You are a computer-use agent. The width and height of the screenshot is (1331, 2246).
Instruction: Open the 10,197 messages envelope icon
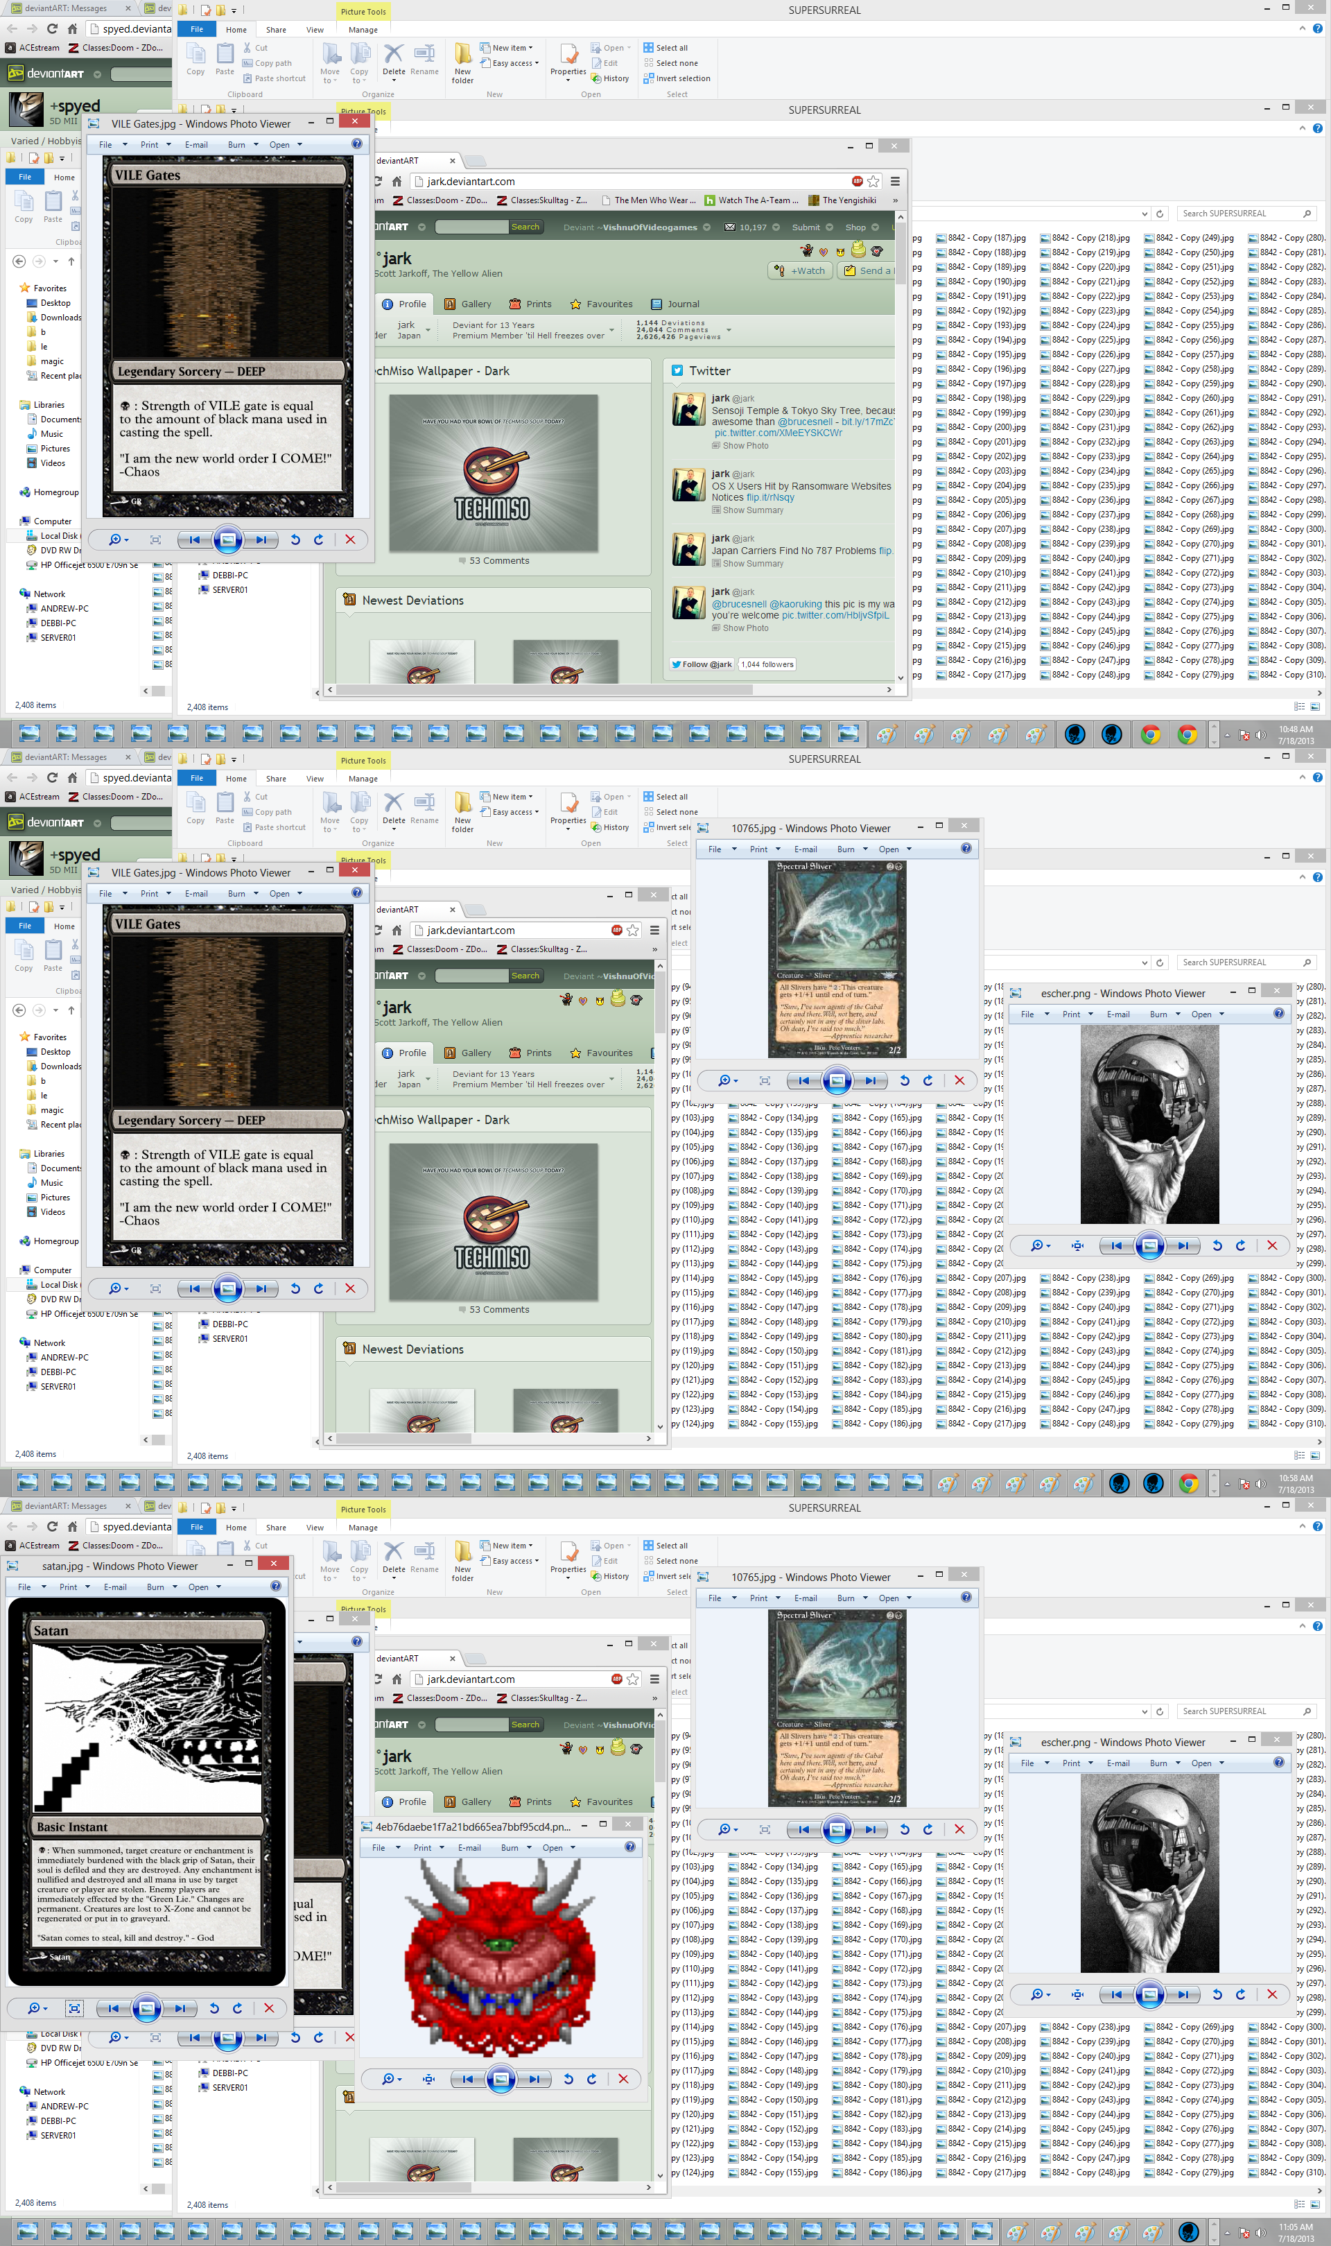pos(730,228)
